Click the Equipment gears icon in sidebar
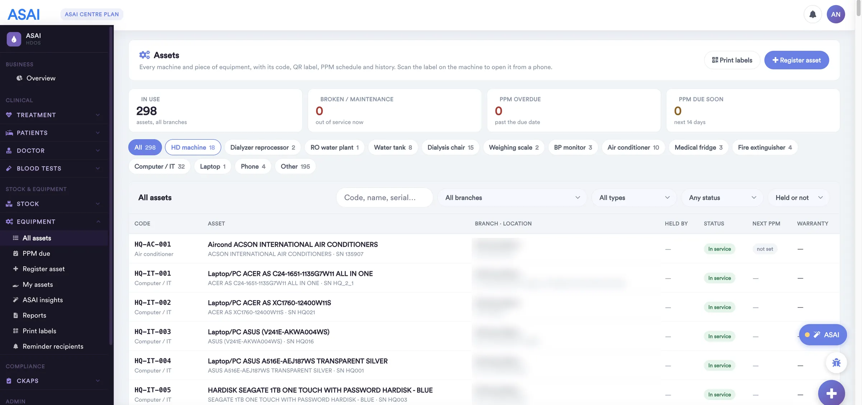Image resolution: width=862 pixels, height=405 pixels. click(9, 222)
